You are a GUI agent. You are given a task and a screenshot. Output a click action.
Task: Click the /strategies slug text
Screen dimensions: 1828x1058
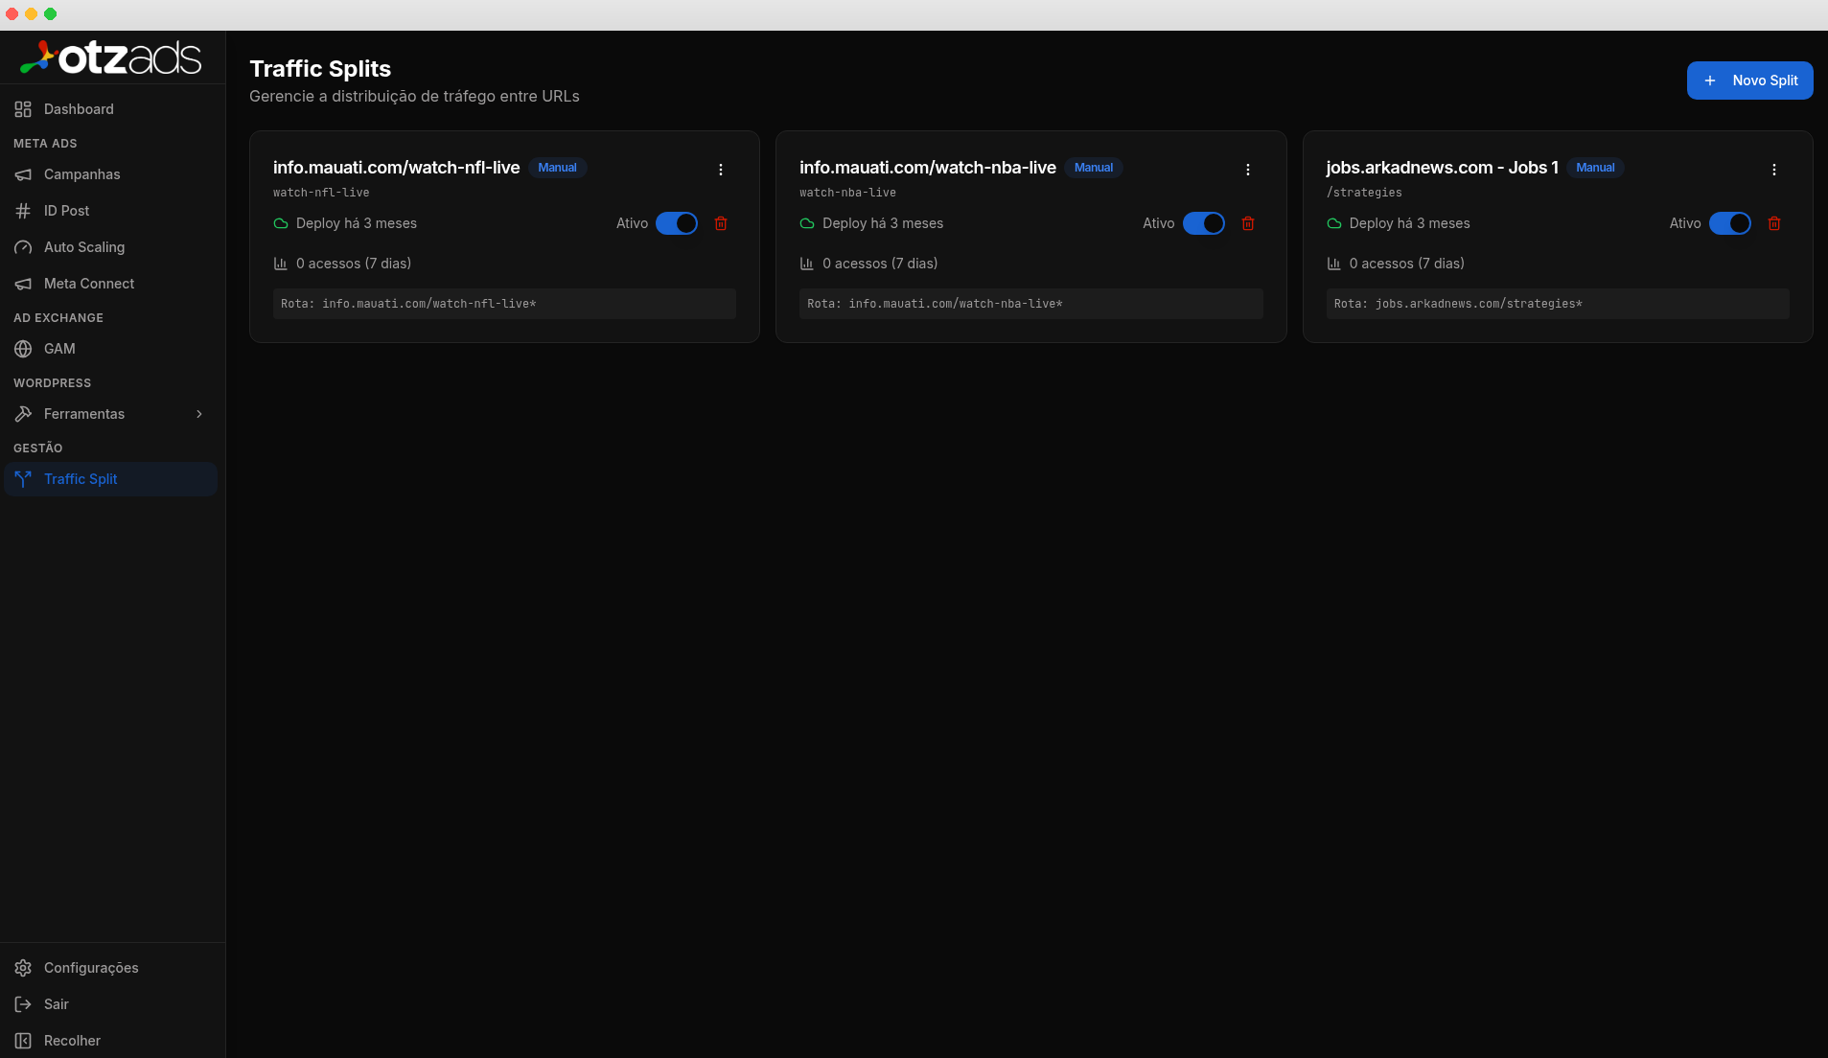click(x=1364, y=193)
